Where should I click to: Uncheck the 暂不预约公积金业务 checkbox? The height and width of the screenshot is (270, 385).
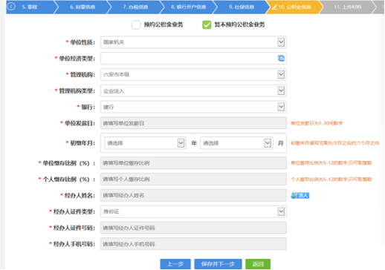coord(207,24)
